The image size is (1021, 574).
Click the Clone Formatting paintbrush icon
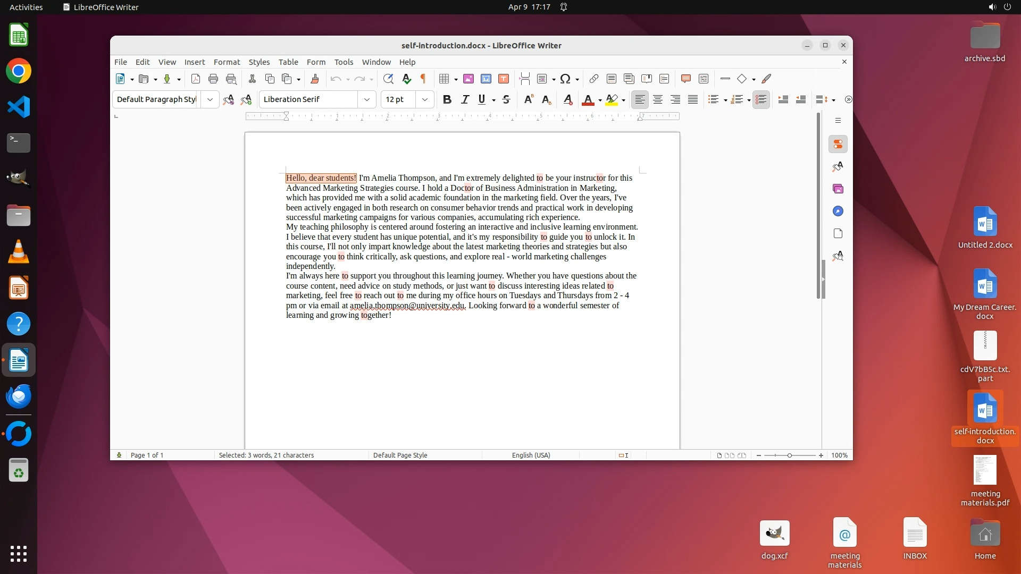pyautogui.click(x=314, y=79)
